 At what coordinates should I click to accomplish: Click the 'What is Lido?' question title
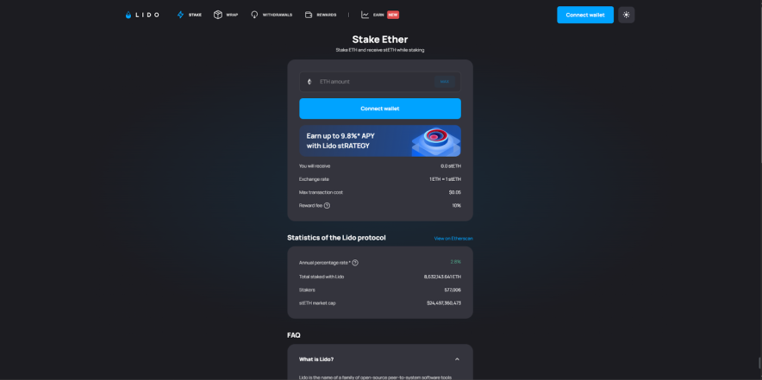316,359
